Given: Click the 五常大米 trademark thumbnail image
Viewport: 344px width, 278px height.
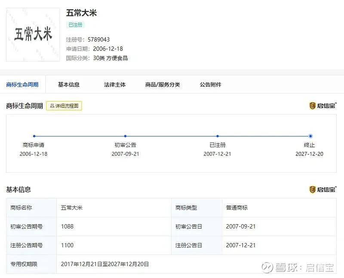Looking at the screenshot, I should (x=33, y=34).
